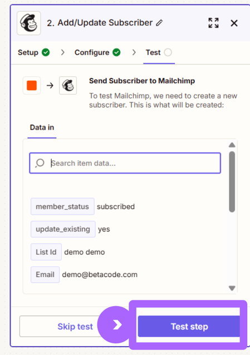Click the scroll down arrow in data list

tap(232, 288)
